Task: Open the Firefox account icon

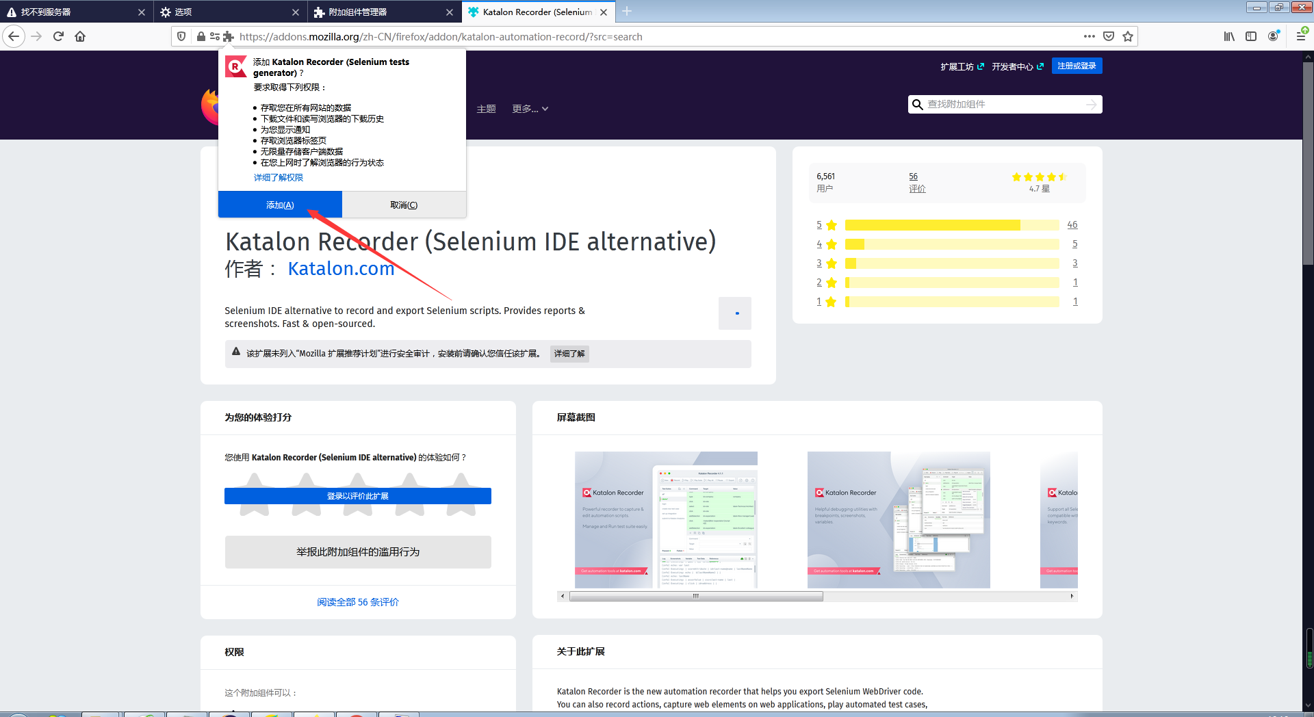Action: tap(1273, 36)
